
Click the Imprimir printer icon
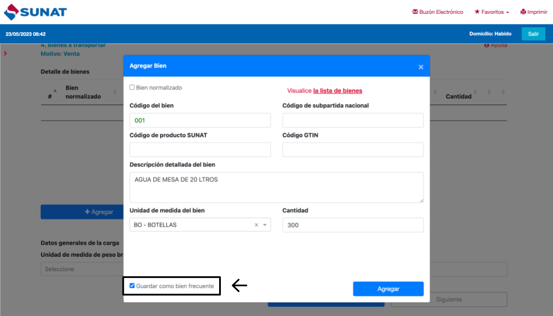pos(523,12)
